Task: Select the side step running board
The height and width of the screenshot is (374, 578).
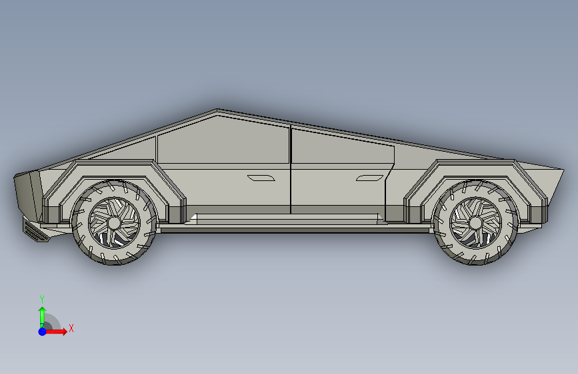Action: (x=287, y=219)
